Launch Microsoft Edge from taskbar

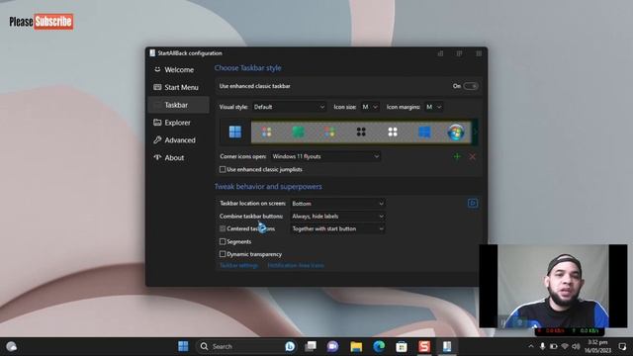(x=379, y=346)
